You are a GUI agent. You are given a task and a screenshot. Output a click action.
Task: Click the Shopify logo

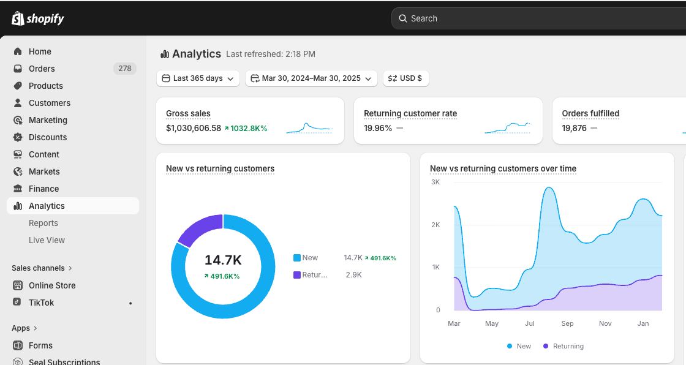[x=37, y=18]
